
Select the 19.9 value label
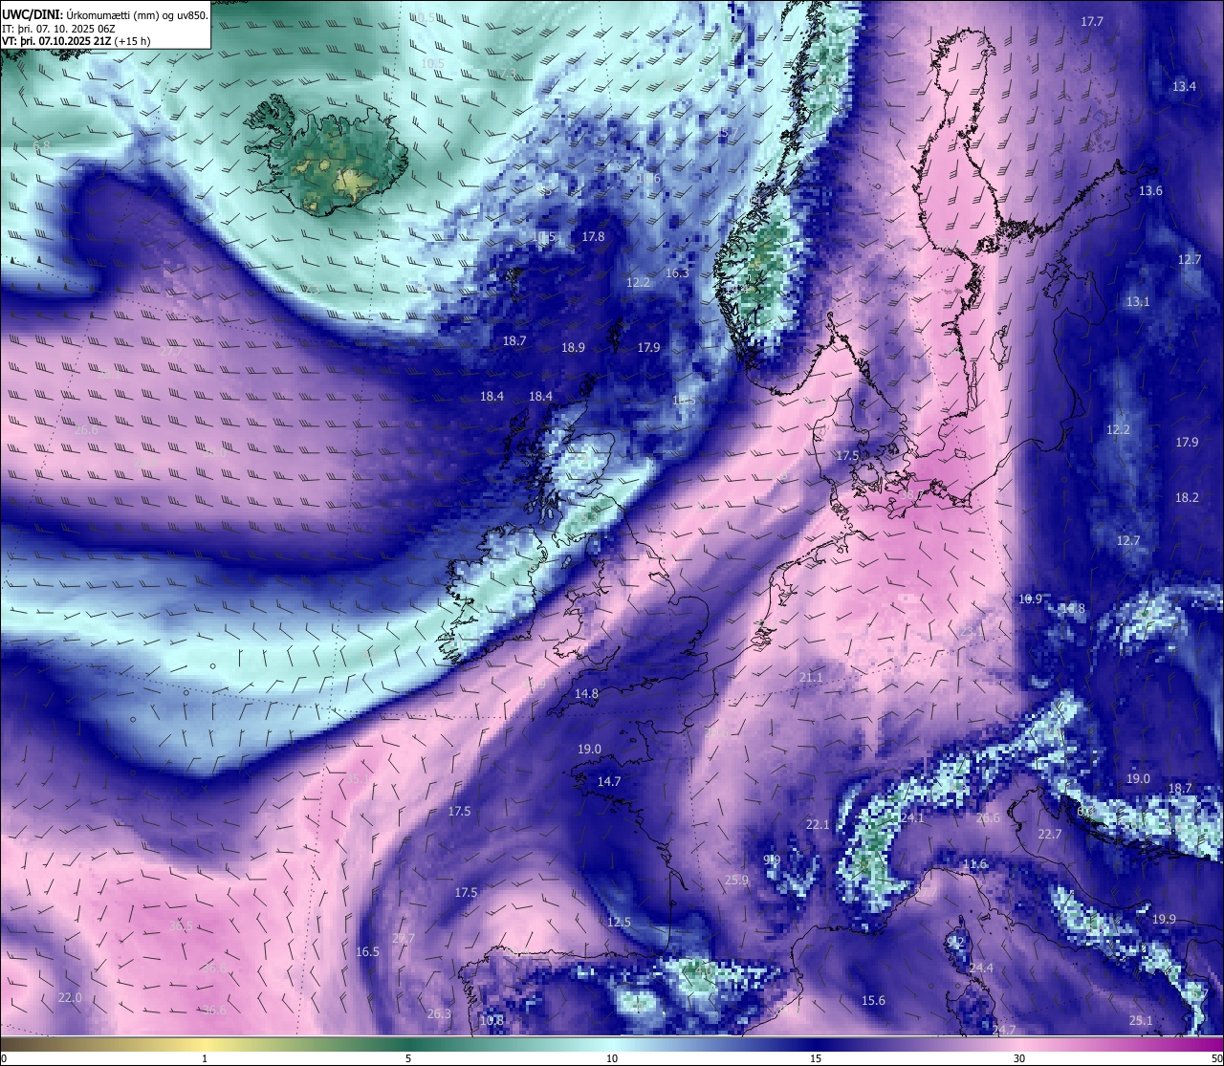click(x=1164, y=919)
